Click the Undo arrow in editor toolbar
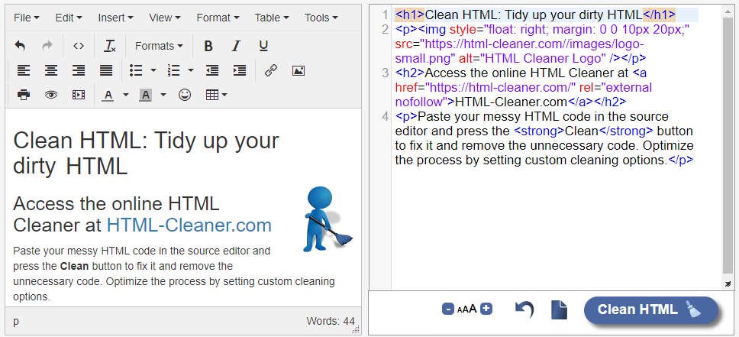Viewport: 739px width, 337px height. (20, 46)
